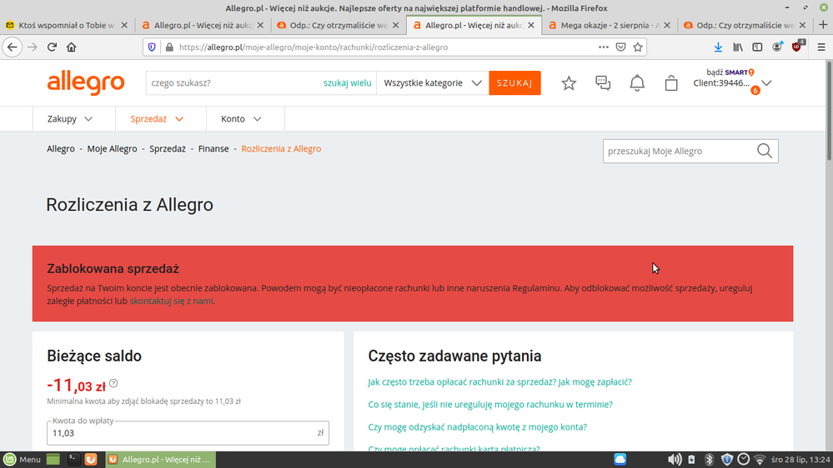833x468 pixels.
Task: Click the help question mark next to balance
Action: (113, 383)
